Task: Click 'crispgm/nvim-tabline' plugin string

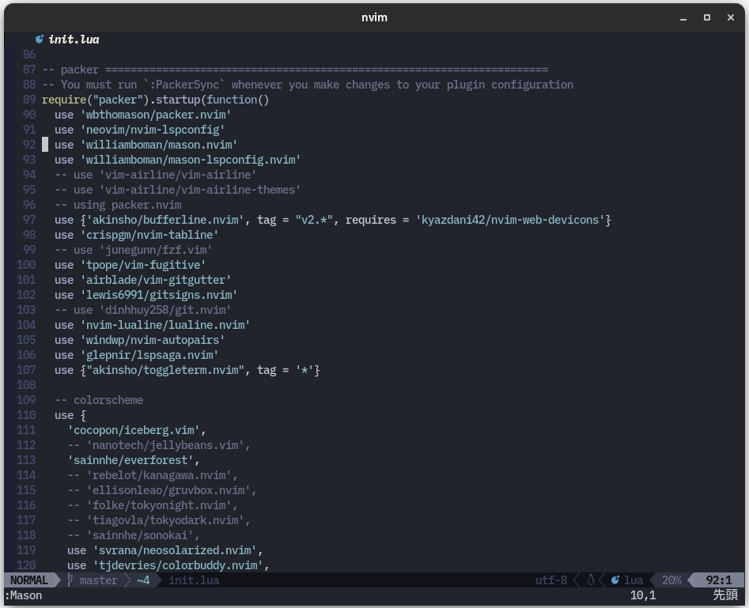Action: [149, 235]
